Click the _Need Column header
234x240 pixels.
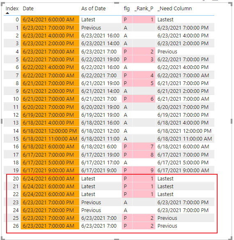coord(174,9)
